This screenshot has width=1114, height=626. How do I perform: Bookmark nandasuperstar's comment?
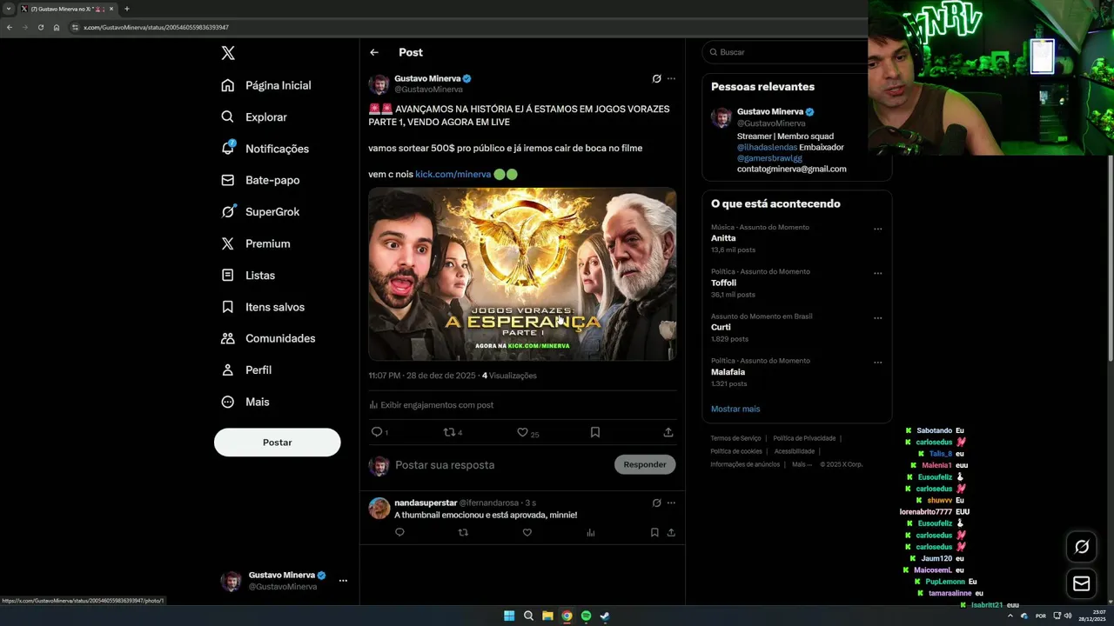654,532
